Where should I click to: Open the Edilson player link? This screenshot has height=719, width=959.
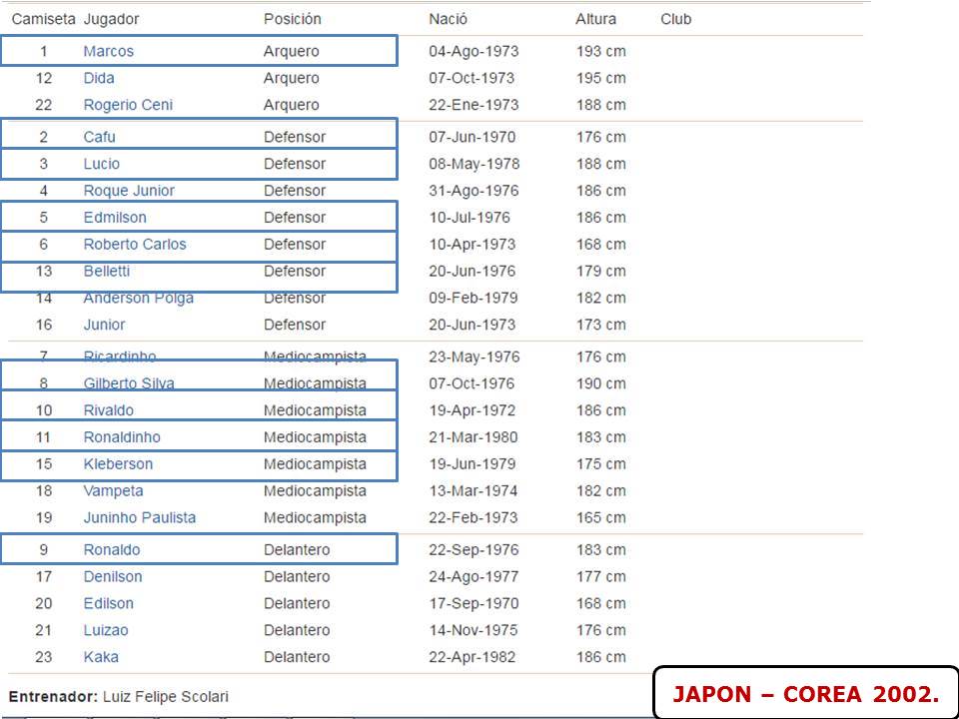click(x=108, y=603)
